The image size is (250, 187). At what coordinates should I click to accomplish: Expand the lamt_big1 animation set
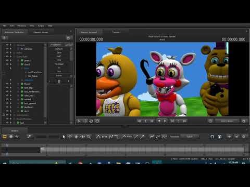coord(18,88)
